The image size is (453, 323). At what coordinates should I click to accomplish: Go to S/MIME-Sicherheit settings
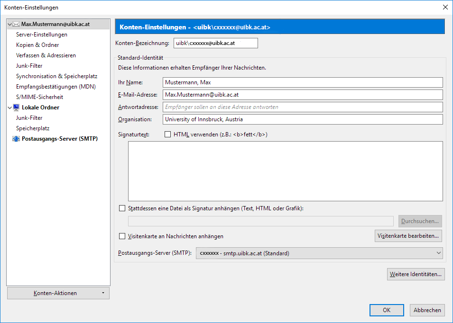point(39,97)
